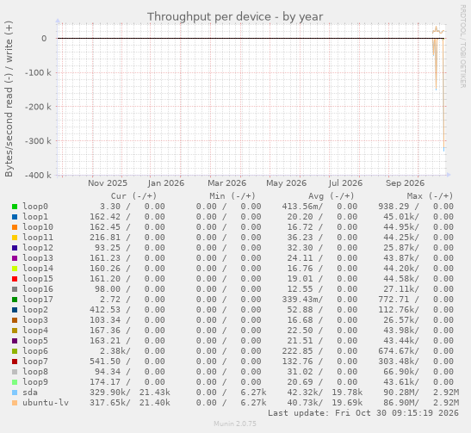Select the 'loop17' device label
The image size is (471, 433).
(x=38, y=300)
